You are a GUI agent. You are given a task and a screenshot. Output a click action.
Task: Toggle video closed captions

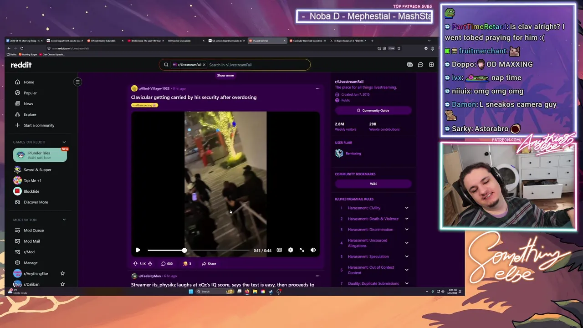(279, 250)
